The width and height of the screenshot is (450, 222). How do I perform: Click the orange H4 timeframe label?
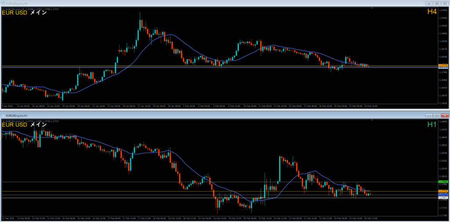tap(432, 12)
